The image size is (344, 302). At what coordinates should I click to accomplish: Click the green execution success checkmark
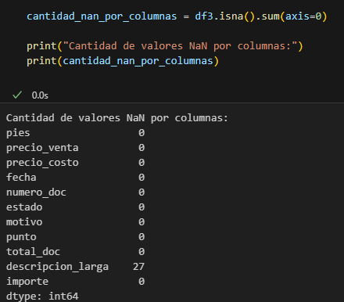[x=17, y=95]
